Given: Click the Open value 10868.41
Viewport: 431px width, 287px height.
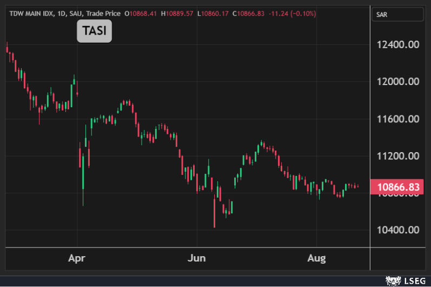Looking at the screenshot, I should [142, 13].
